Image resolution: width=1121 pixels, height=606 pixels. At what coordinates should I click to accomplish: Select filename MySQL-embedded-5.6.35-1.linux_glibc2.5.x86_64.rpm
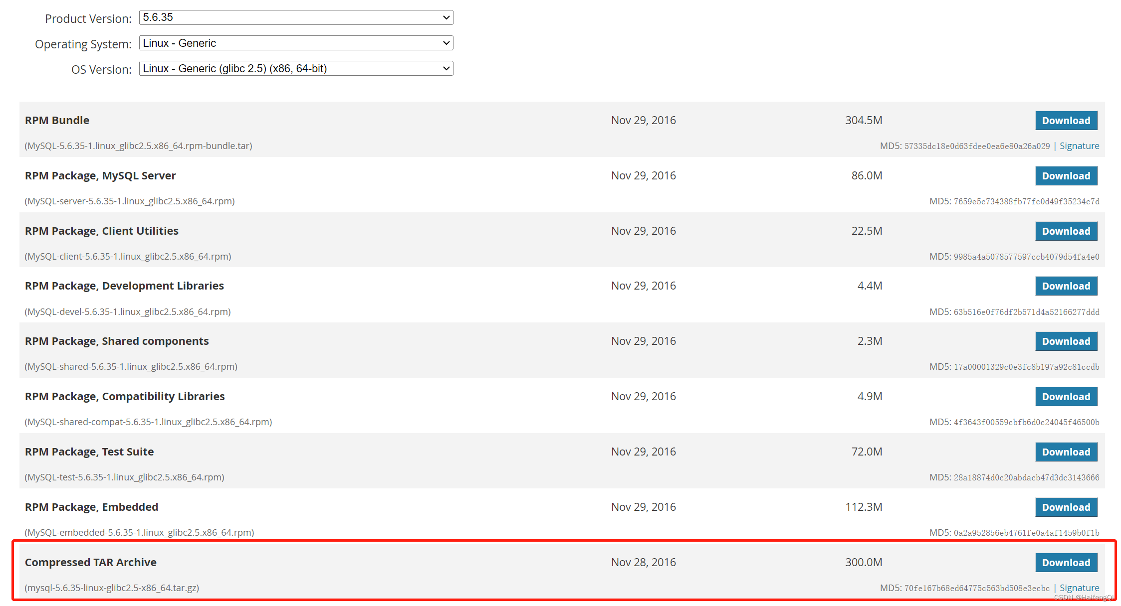(139, 533)
